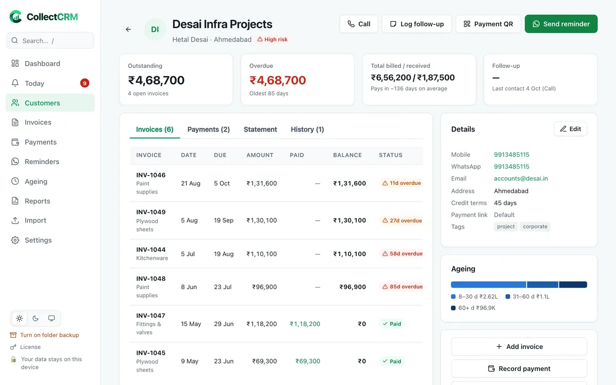Click the CollectCRM logo icon
Screen dimensions: 616x385
coord(16,17)
